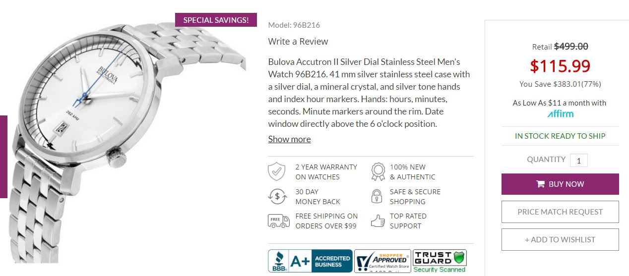The height and width of the screenshot is (276, 629).
Task: Click the free shipping truck icon
Action: pyautogui.click(x=278, y=221)
